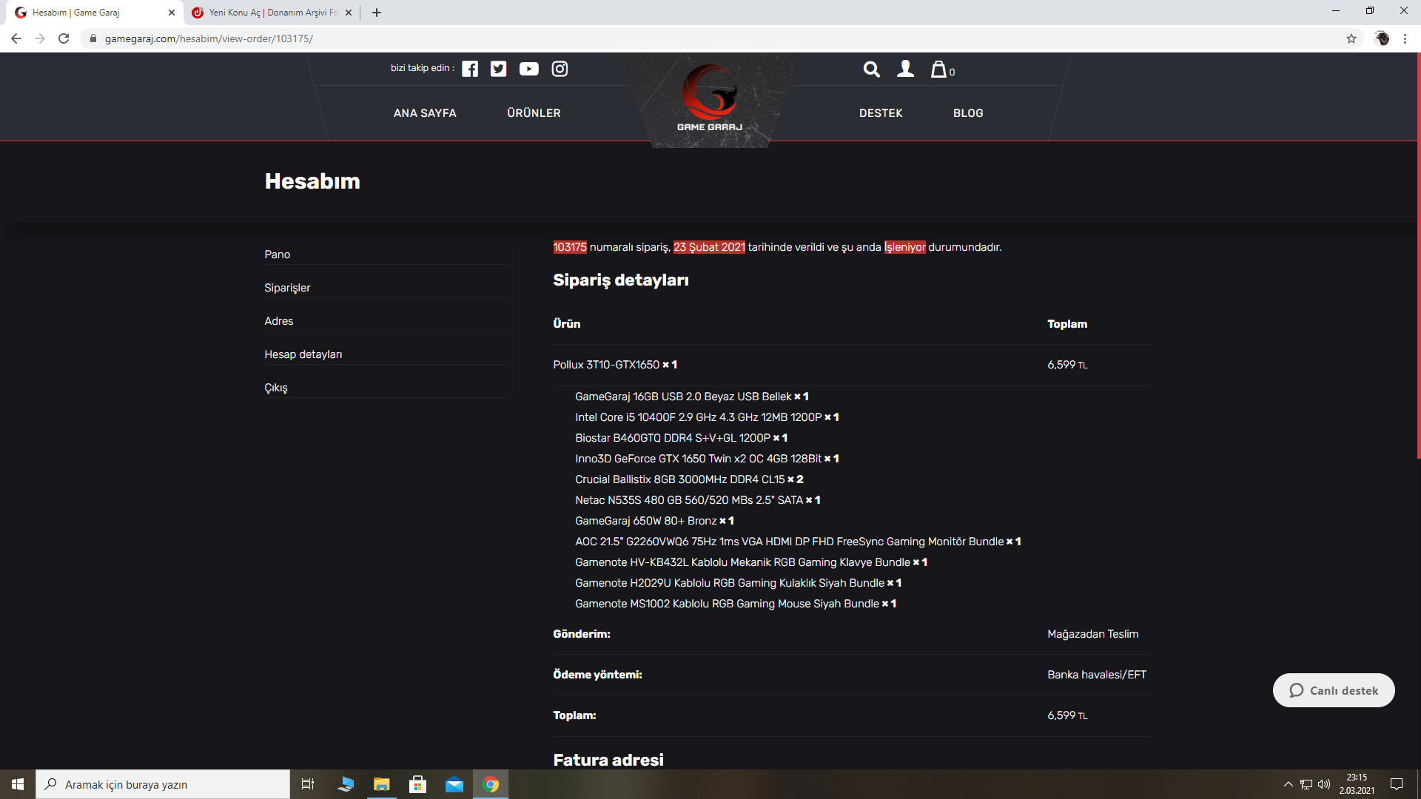
Task: Open Hesap detayları in sidebar
Action: (303, 354)
